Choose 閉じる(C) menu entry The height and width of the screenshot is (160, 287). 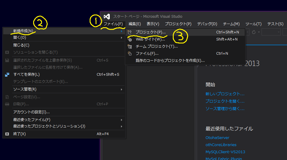pyautogui.click(x=64, y=45)
